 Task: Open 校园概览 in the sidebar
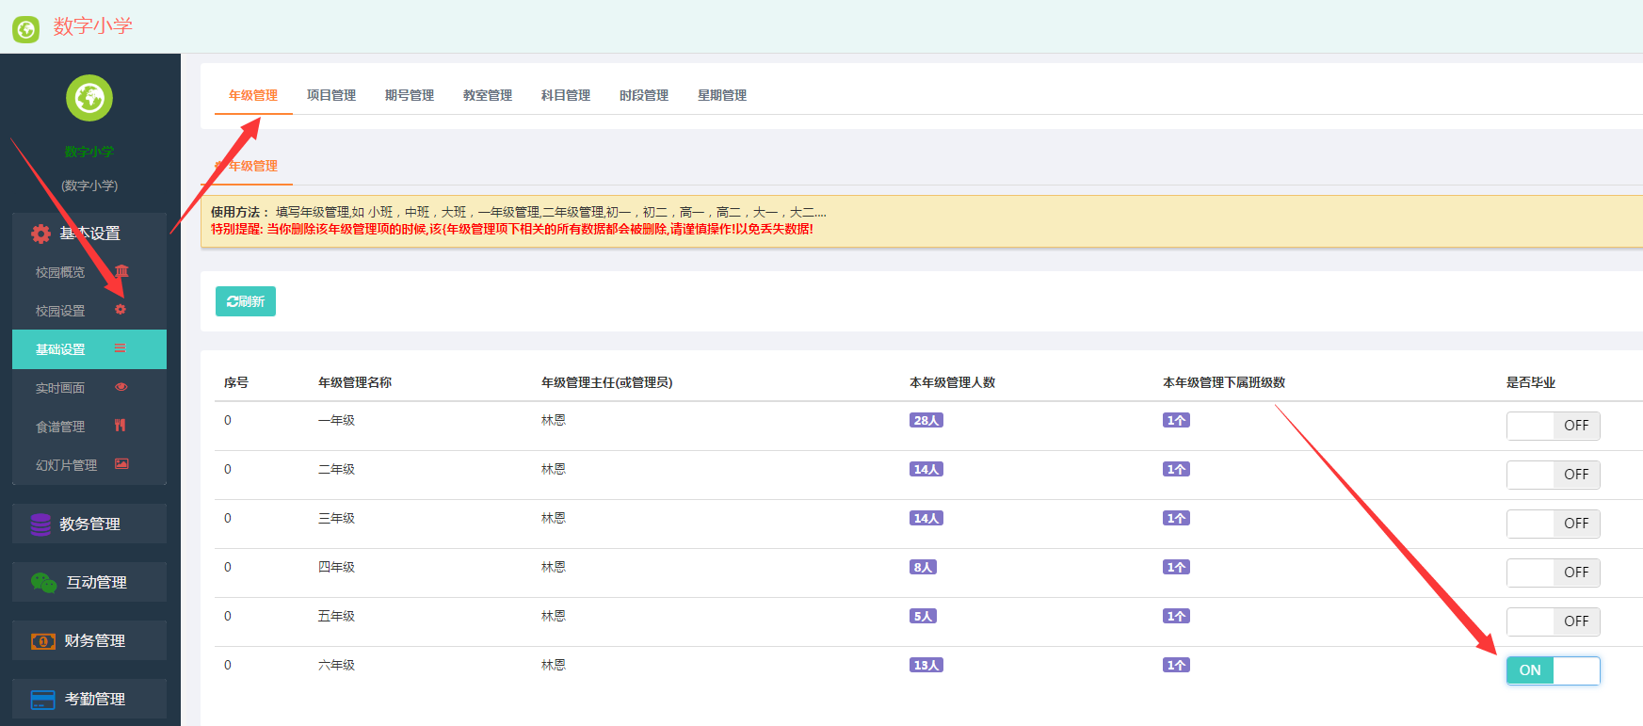[x=89, y=272]
